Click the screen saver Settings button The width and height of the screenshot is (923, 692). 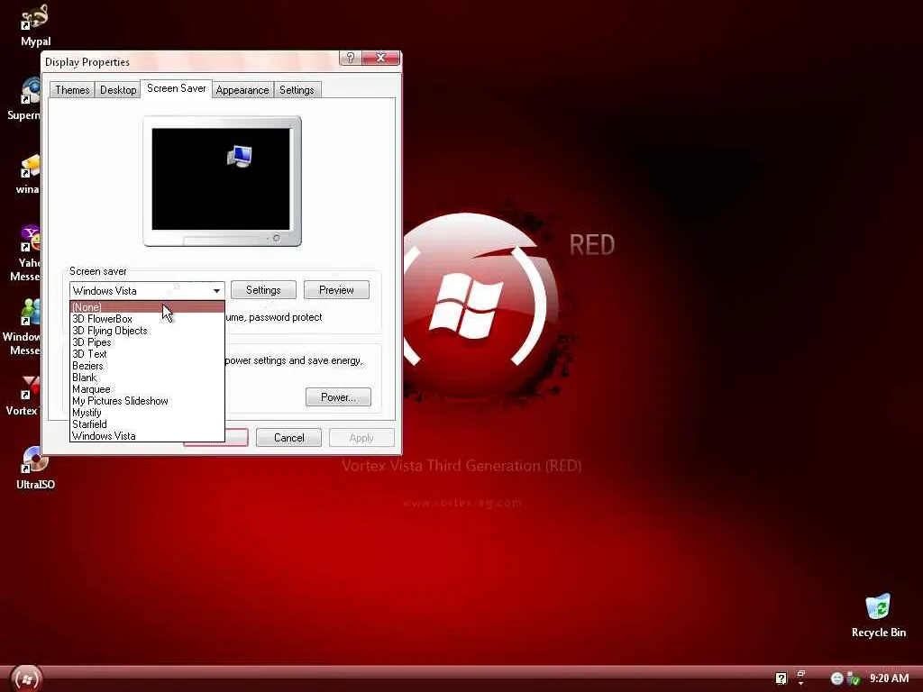click(x=263, y=290)
